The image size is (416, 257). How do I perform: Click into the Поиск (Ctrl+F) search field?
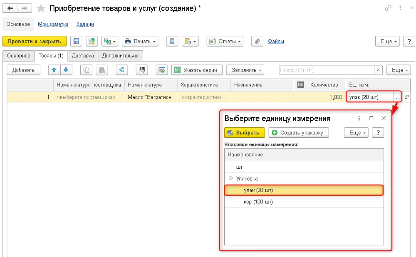(x=327, y=70)
